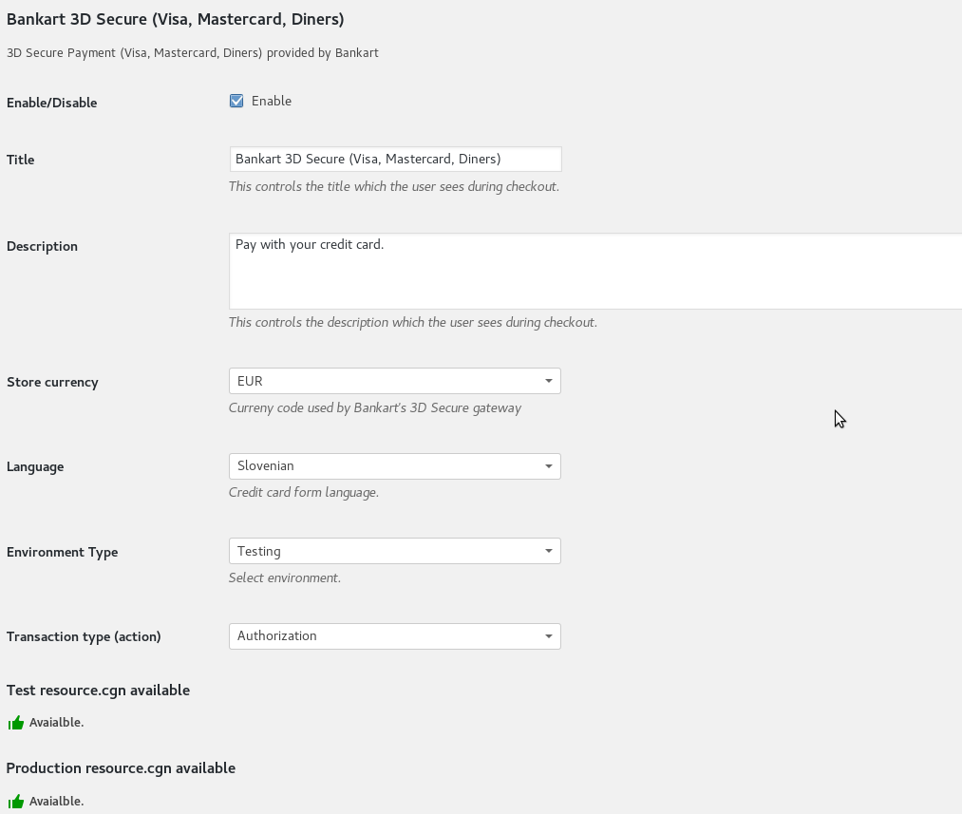Click into the Description textarea
Viewport: 962px width, 814px height.
tap(595, 271)
